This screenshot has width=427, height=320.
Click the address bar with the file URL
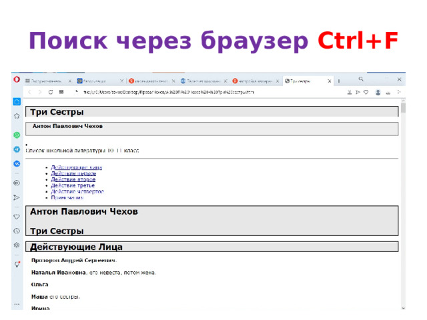(169, 92)
